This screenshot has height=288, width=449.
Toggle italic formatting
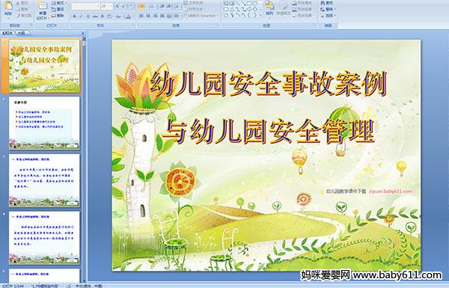[81, 16]
